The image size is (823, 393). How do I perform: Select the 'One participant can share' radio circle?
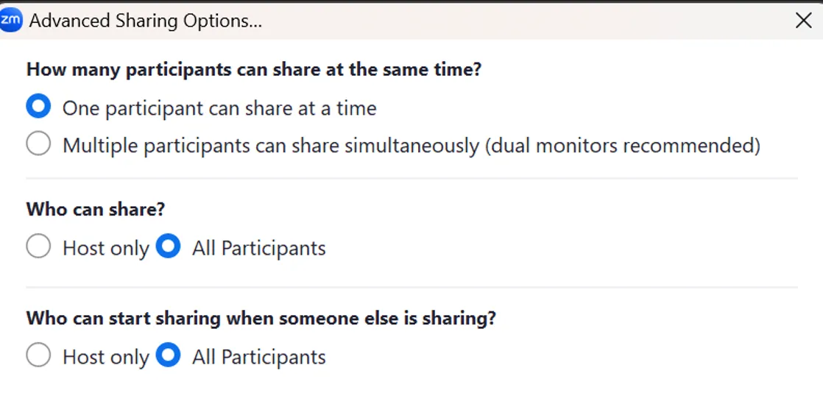click(38, 107)
